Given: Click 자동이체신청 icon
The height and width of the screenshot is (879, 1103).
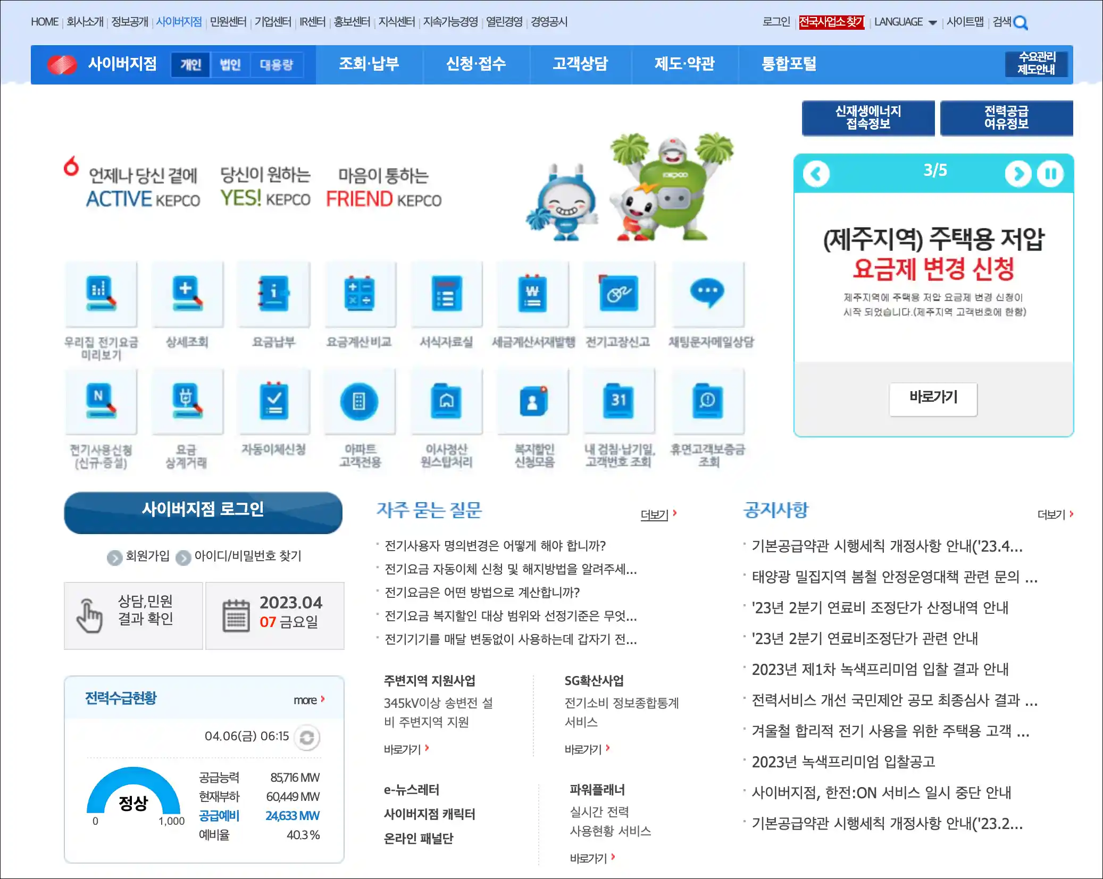Looking at the screenshot, I should (x=273, y=402).
